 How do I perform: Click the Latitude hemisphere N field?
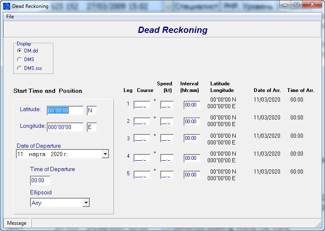pyautogui.click(x=91, y=111)
